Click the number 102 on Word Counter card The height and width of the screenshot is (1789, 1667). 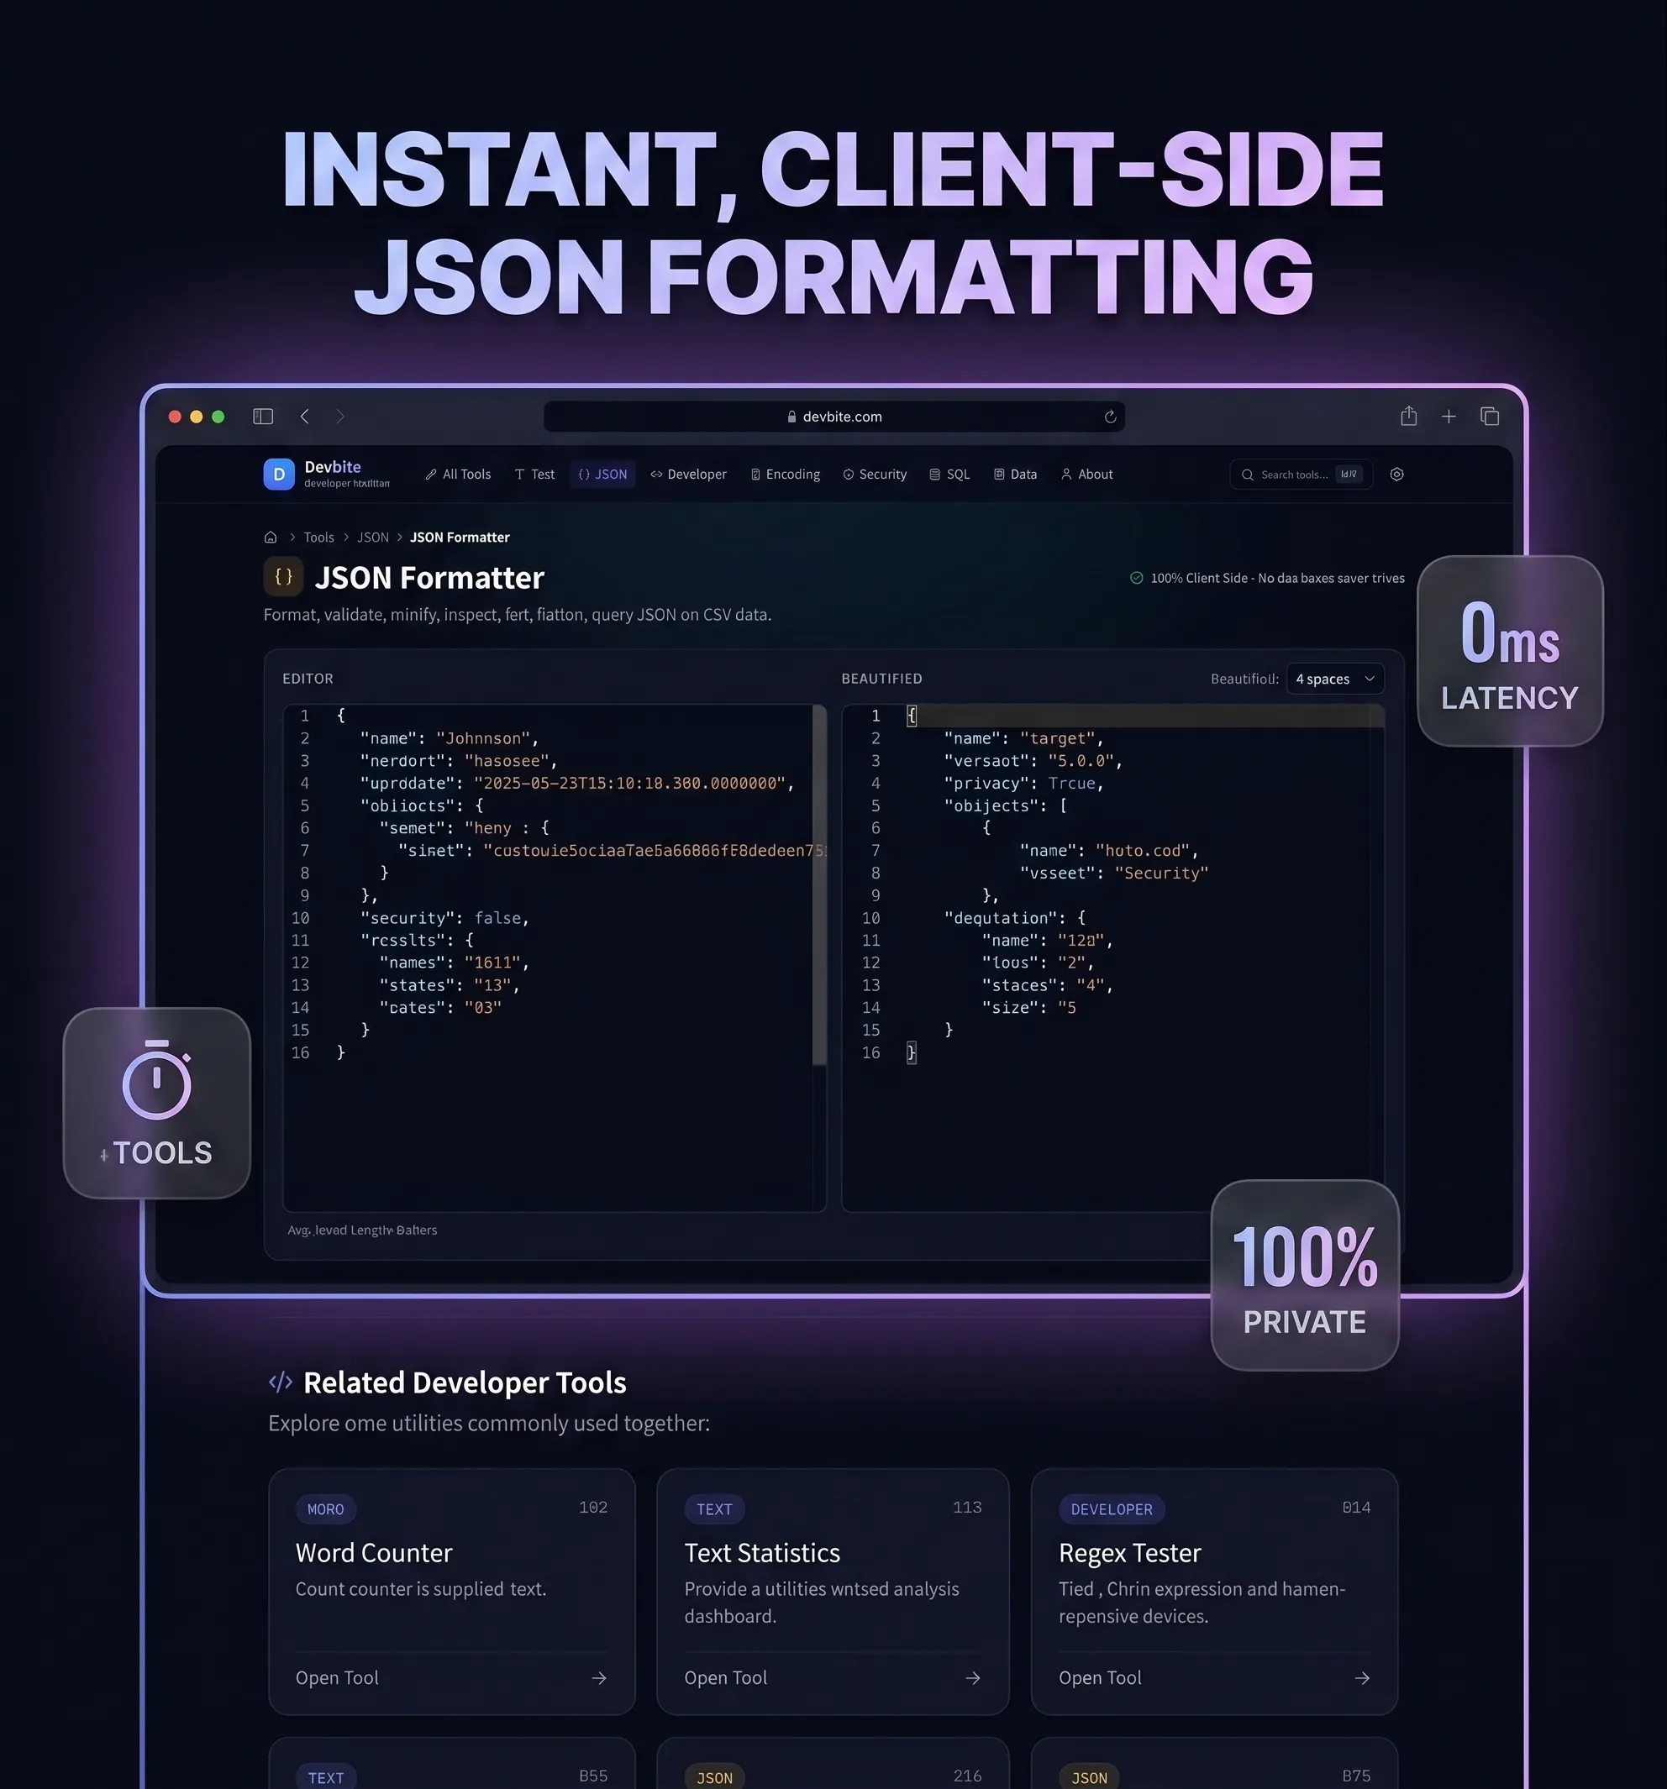click(593, 1508)
